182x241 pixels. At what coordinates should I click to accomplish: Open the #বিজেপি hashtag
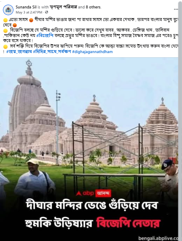(45, 35)
